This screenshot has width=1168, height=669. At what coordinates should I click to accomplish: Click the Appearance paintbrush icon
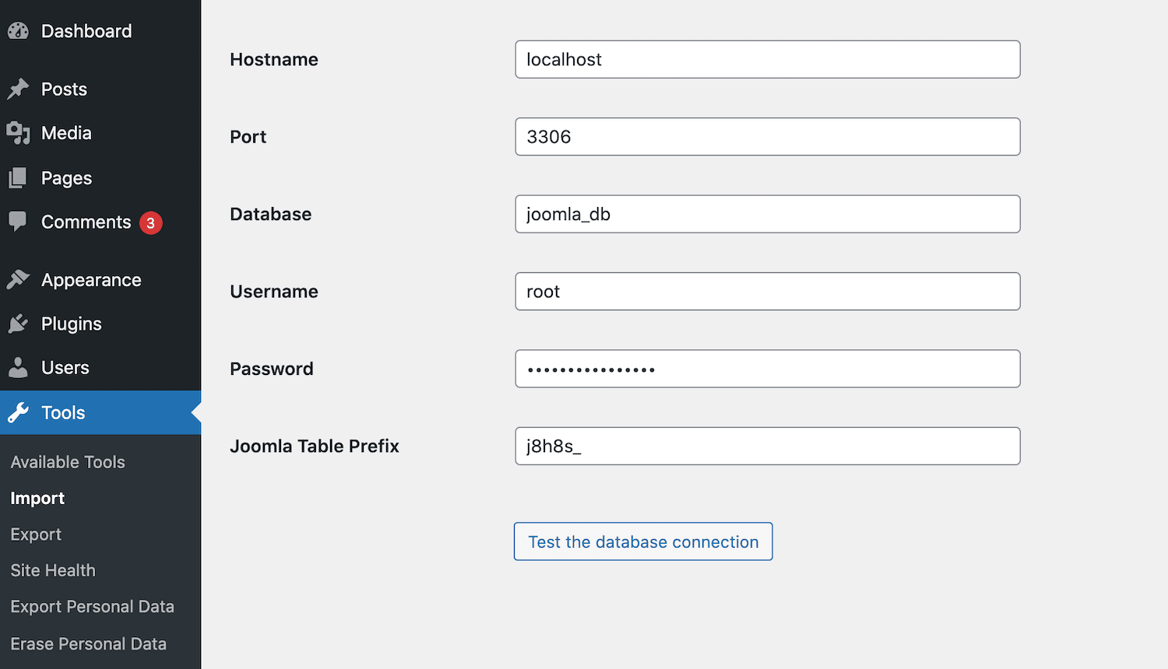point(18,280)
